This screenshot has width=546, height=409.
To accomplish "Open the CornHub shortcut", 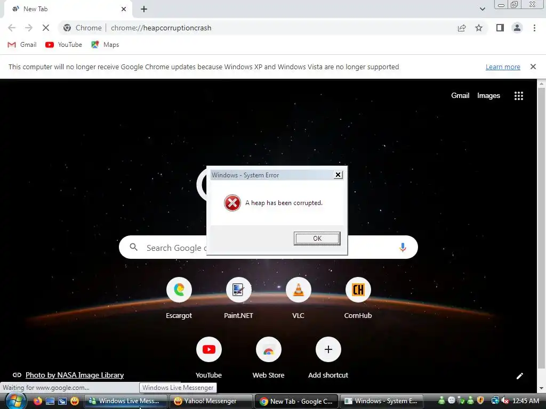I will (358, 298).
